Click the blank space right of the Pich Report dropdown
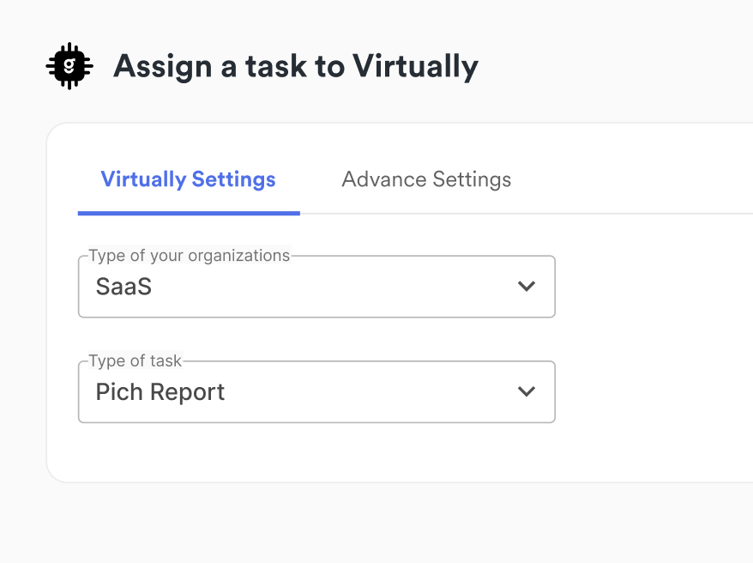The width and height of the screenshot is (753, 563). tap(652, 392)
